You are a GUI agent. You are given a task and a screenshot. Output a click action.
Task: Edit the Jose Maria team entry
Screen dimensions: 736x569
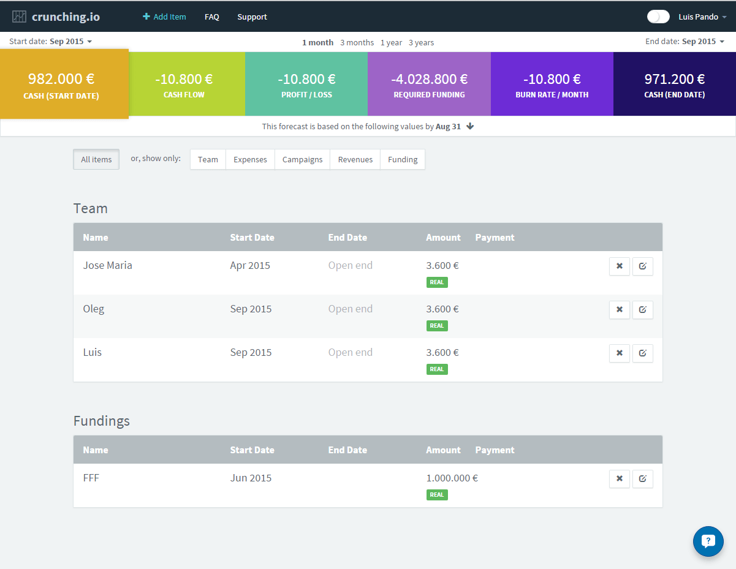click(642, 266)
